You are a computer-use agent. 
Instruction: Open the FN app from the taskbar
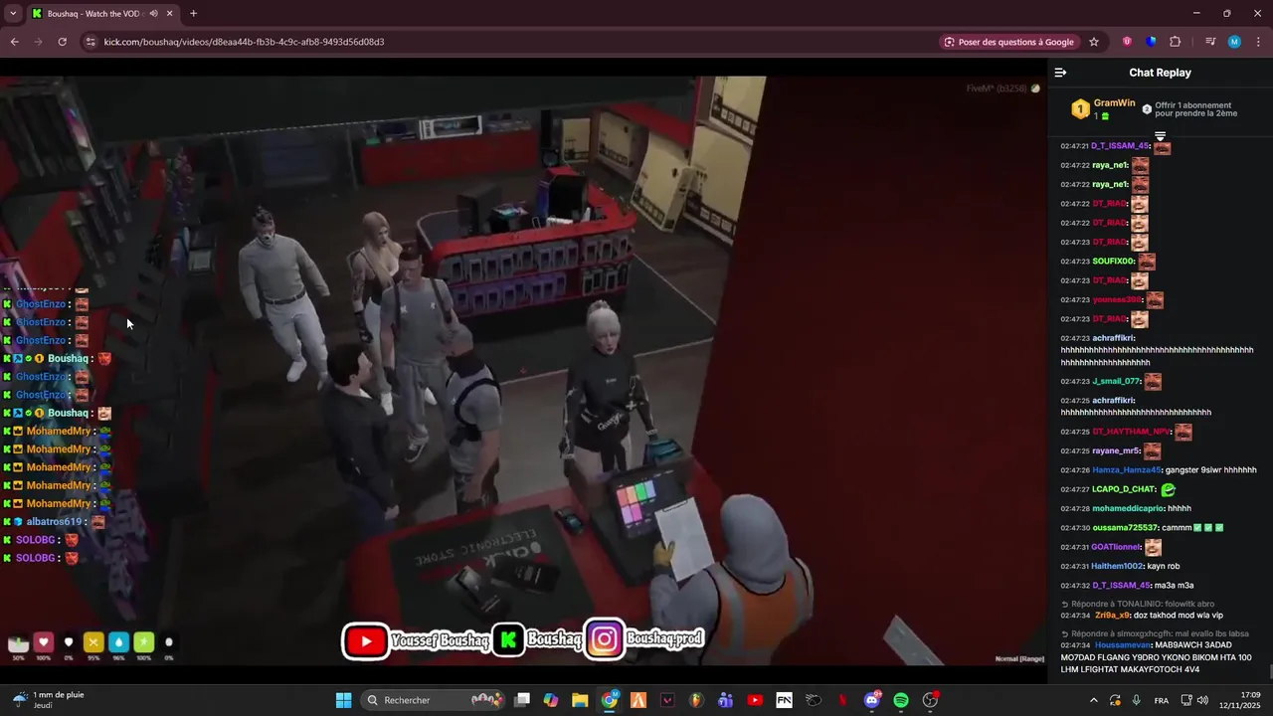(x=784, y=700)
